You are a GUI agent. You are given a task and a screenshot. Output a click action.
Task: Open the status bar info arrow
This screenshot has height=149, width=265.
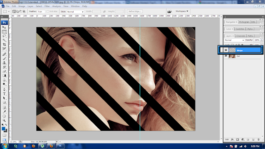pyautogui.click(x=57, y=142)
